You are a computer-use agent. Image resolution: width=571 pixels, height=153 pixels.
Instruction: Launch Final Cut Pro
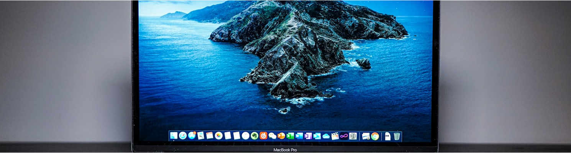click(x=335, y=136)
